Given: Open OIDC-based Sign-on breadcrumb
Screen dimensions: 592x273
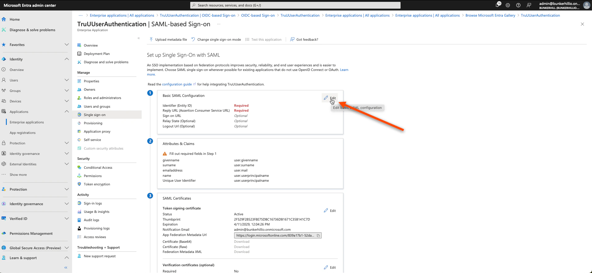Looking at the screenshot, I should [258, 15].
